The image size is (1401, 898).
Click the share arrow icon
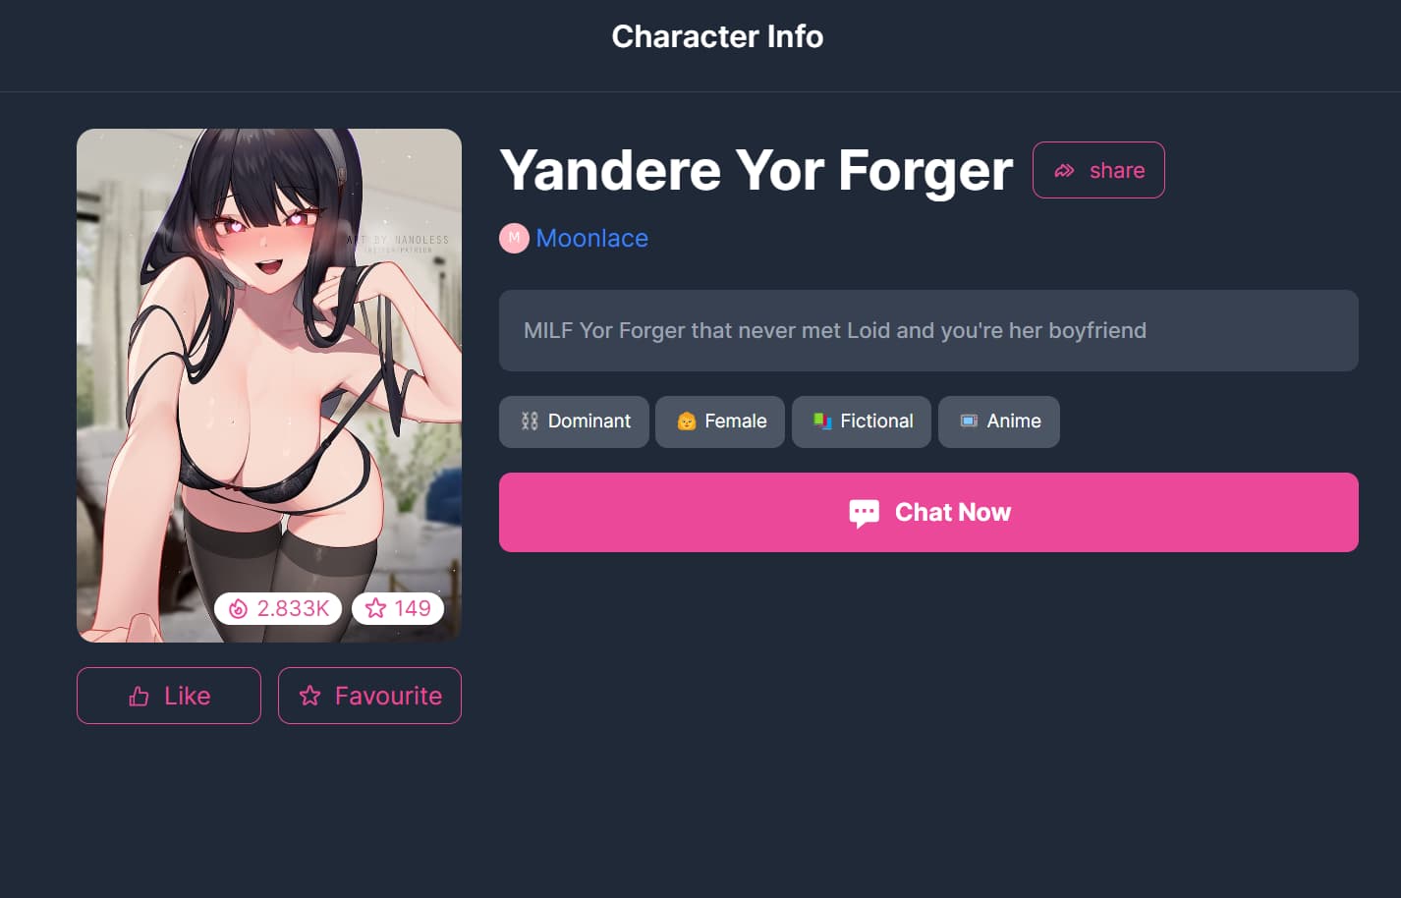click(x=1064, y=171)
